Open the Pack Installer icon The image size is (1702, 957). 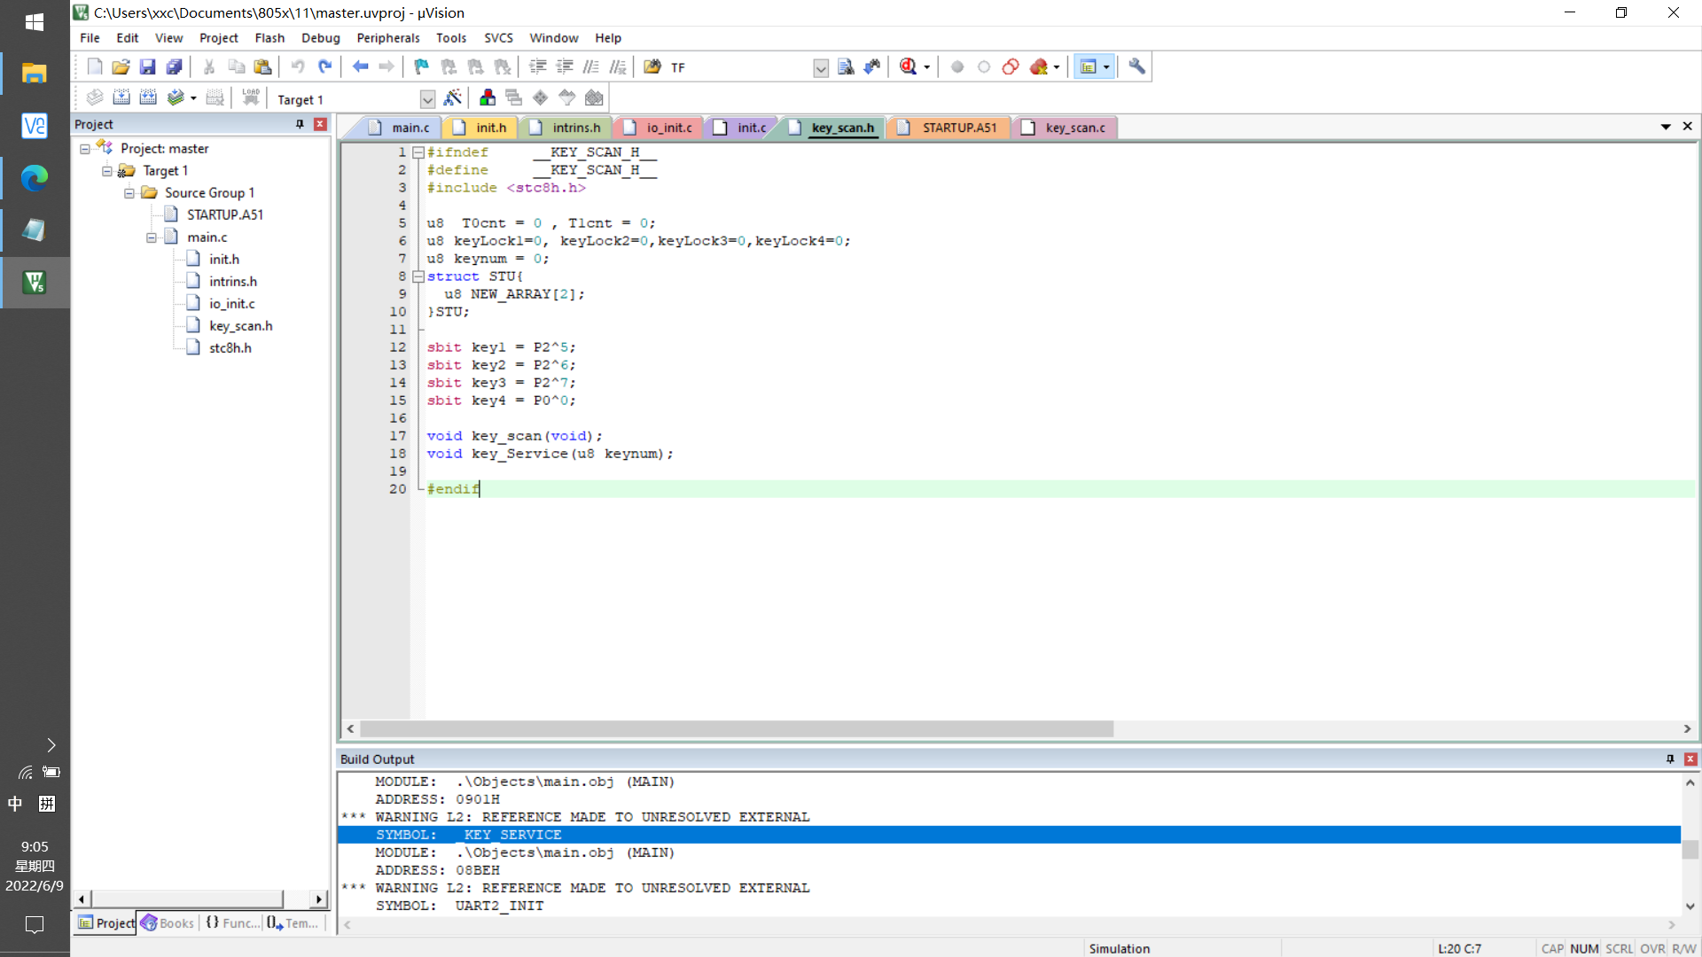pyautogui.click(x=594, y=97)
